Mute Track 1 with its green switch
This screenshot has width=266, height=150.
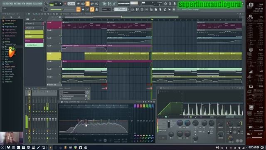(60, 27)
